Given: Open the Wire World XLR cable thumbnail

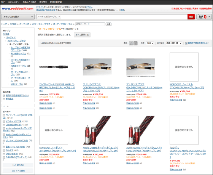Looking at the screenshot, I should pos(54,67).
